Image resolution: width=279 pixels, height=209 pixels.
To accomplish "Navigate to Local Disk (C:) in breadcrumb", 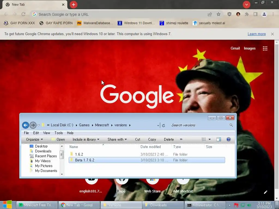I will click(x=62, y=125).
